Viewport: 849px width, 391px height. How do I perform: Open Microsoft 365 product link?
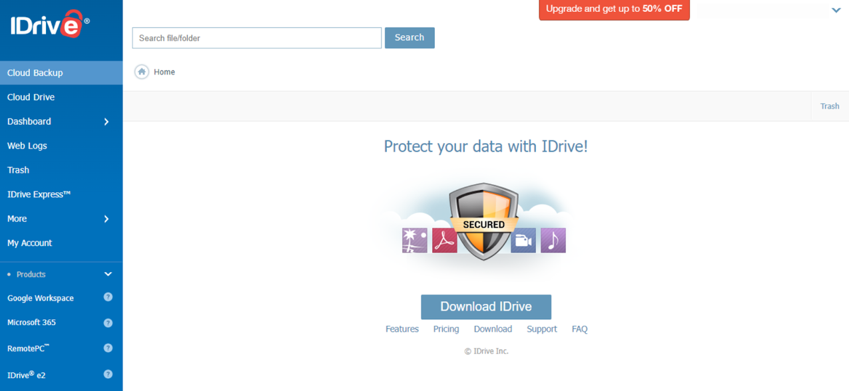[31, 323]
